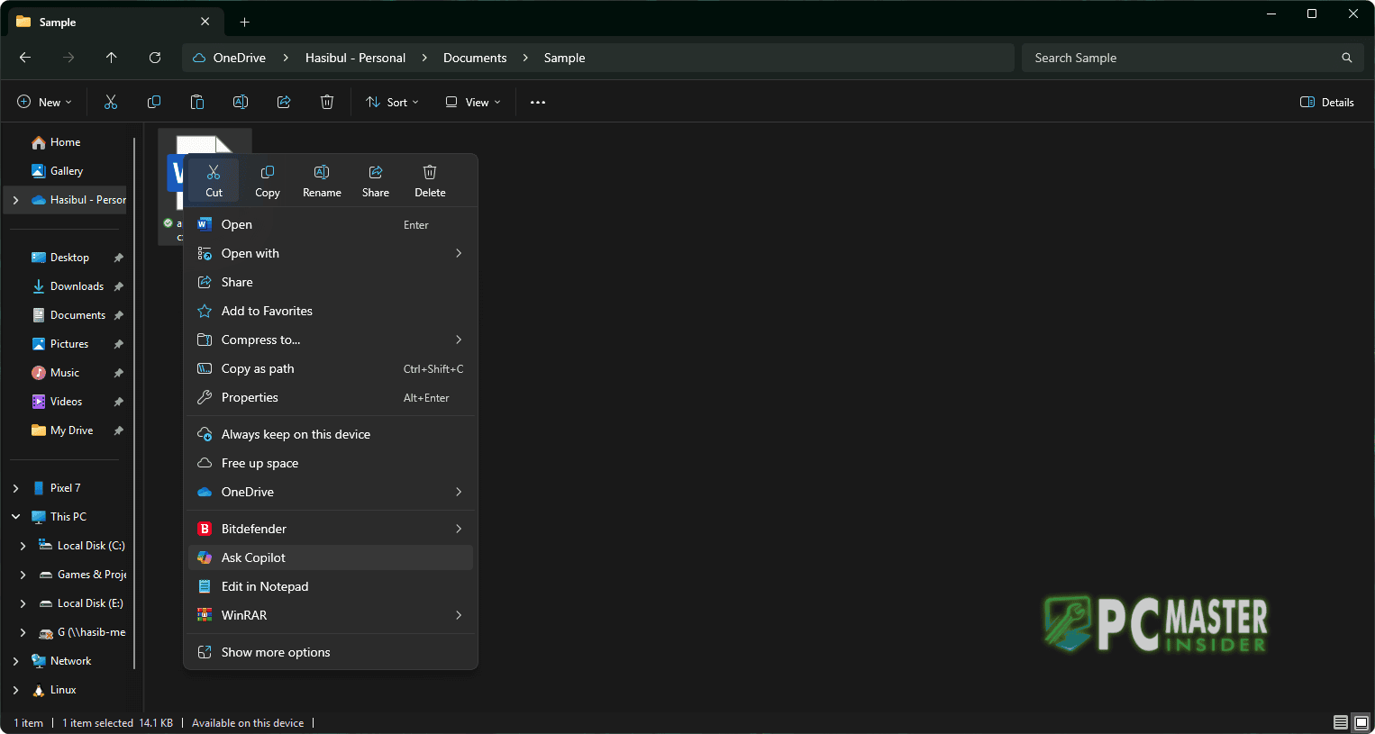Expand the Pixel 7 tree node
This screenshot has height=734, width=1375.
[x=15, y=488]
